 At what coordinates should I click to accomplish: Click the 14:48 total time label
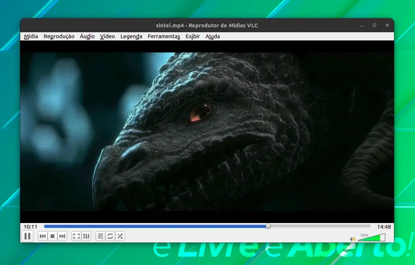[x=384, y=227]
